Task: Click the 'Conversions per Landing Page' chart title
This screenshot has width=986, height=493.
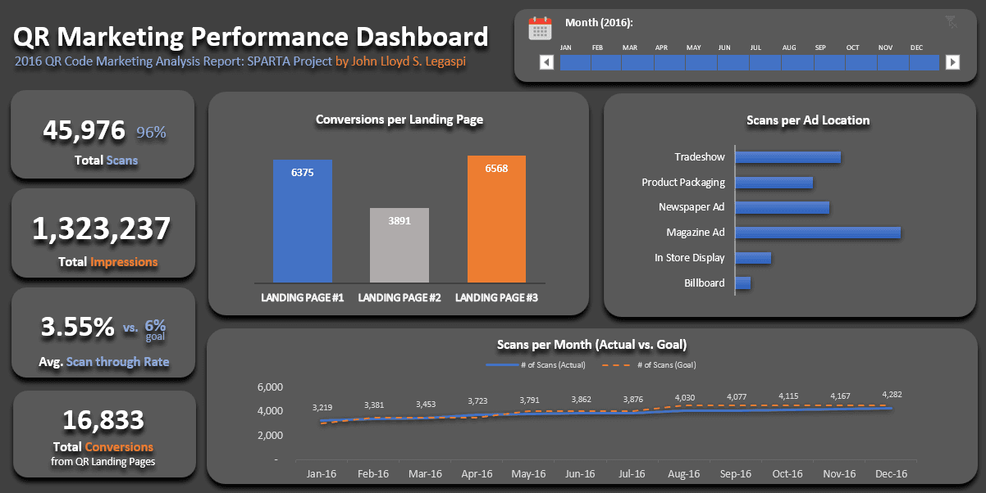Action: [x=399, y=120]
